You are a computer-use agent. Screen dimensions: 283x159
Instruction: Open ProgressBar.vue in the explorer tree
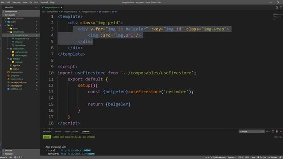point(21,38)
